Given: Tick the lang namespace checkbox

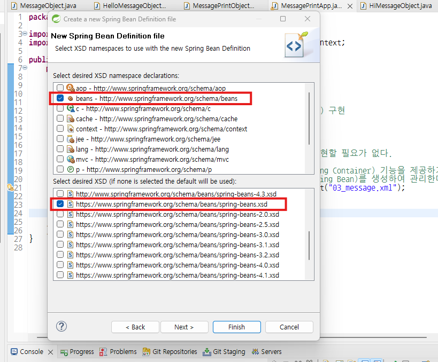Looking at the screenshot, I should pos(60,149).
